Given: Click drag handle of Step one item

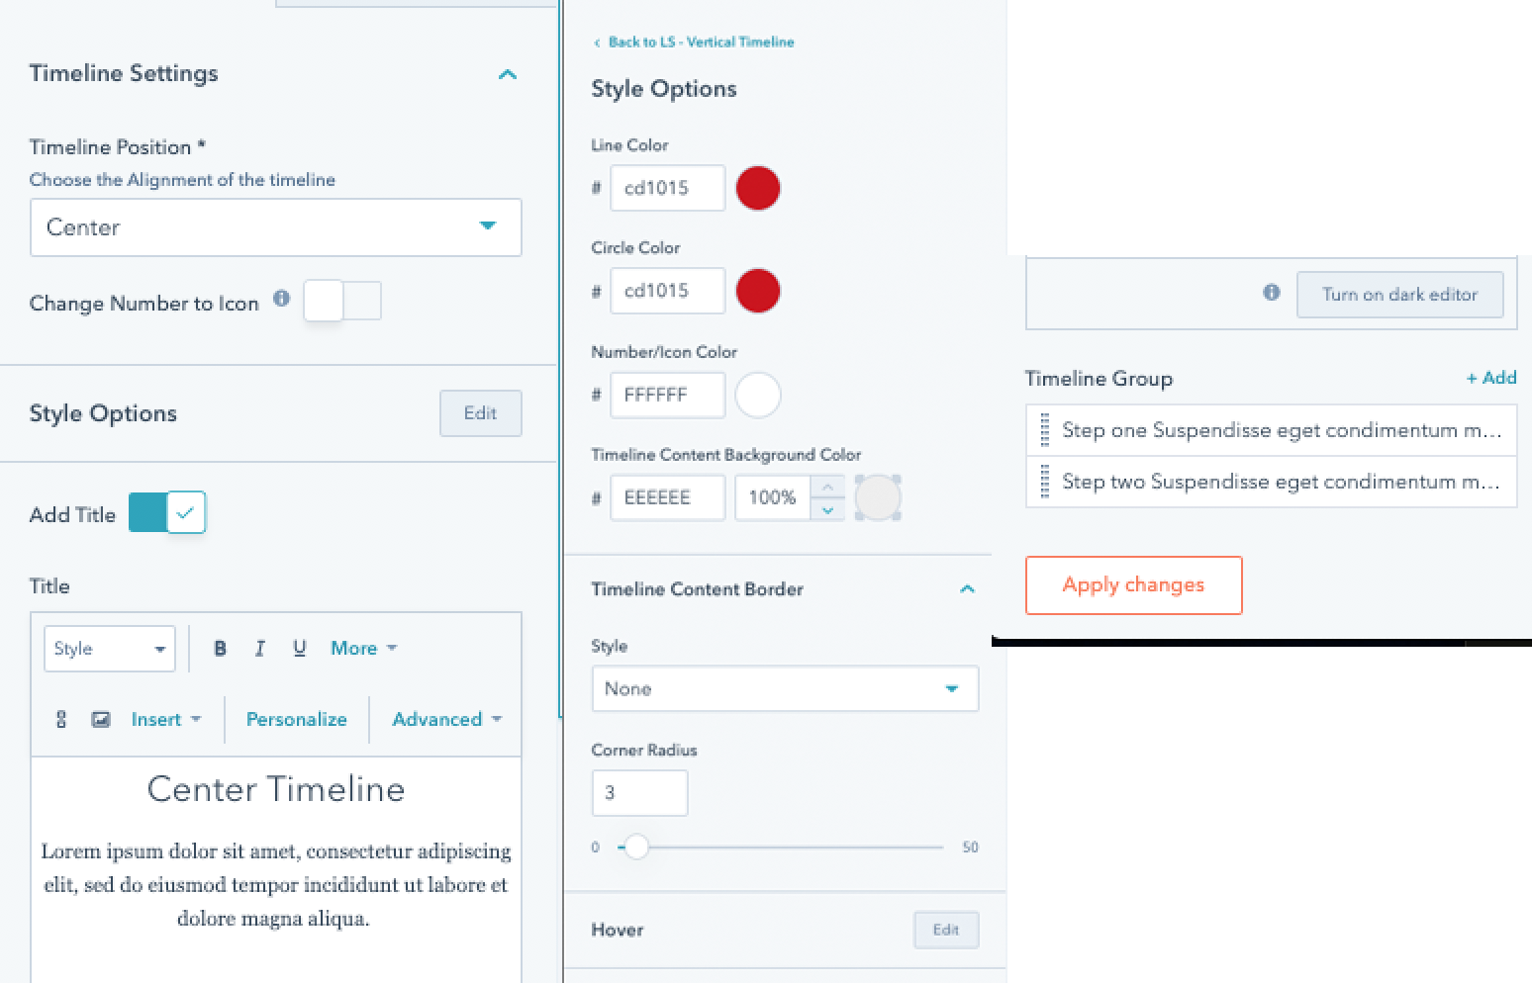Looking at the screenshot, I should 1045,430.
